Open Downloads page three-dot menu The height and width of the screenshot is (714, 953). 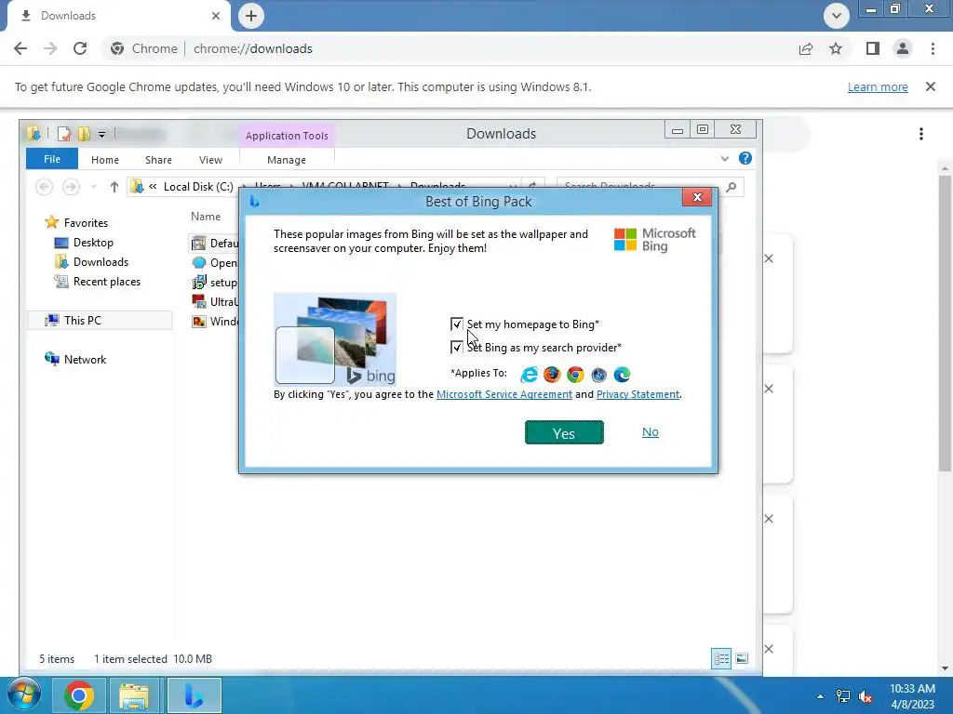pyautogui.click(x=920, y=134)
